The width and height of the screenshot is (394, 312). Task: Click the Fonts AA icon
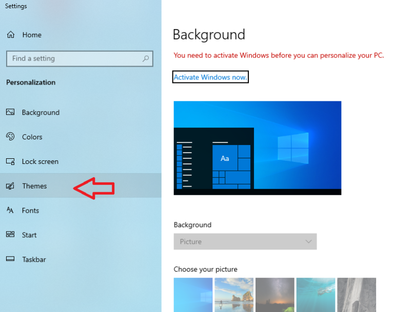coord(10,210)
